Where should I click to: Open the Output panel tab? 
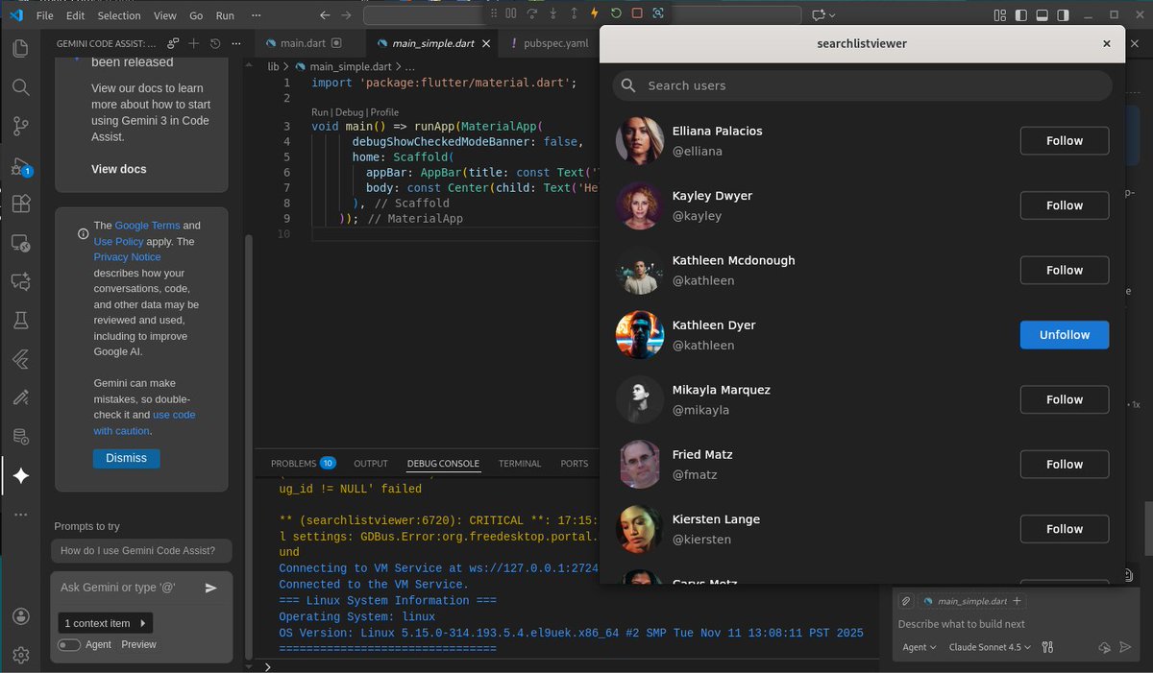pos(371,464)
